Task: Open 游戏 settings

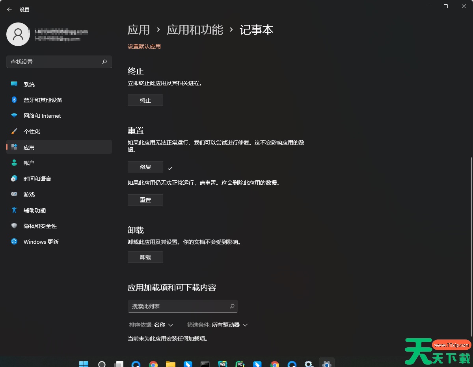Action: click(59, 195)
